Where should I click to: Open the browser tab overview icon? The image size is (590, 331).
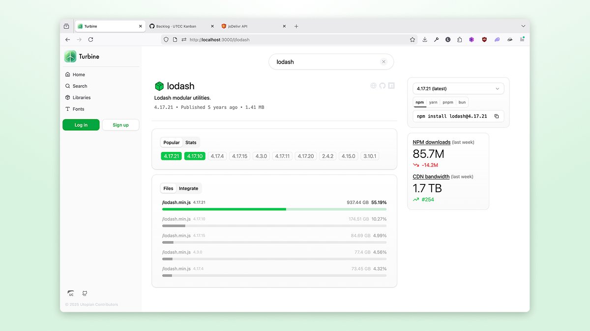[x=66, y=26]
